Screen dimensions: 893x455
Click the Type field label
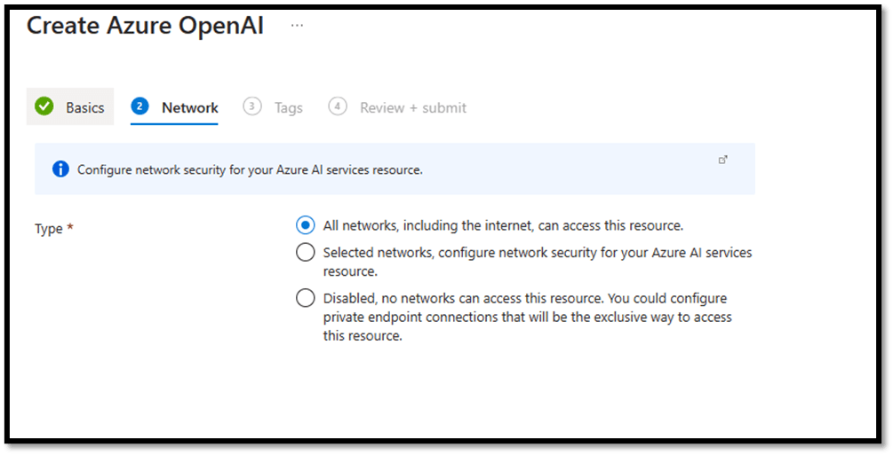(x=49, y=229)
